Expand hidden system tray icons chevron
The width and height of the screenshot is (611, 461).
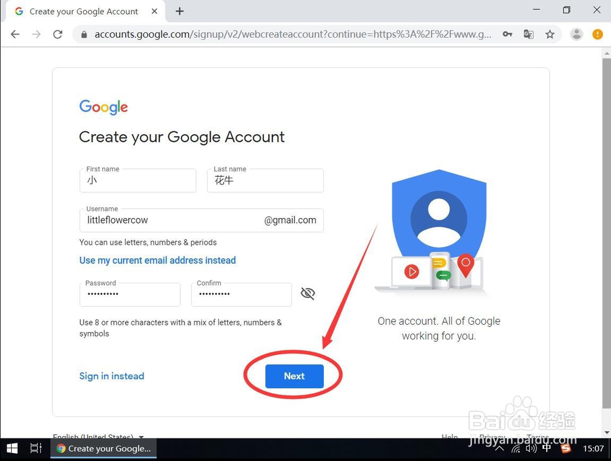[x=500, y=449]
